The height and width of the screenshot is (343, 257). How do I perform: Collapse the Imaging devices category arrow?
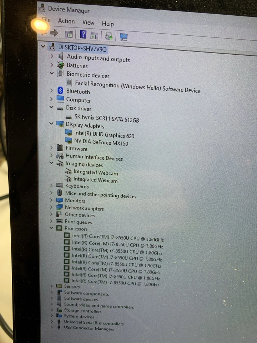[51, 163]
